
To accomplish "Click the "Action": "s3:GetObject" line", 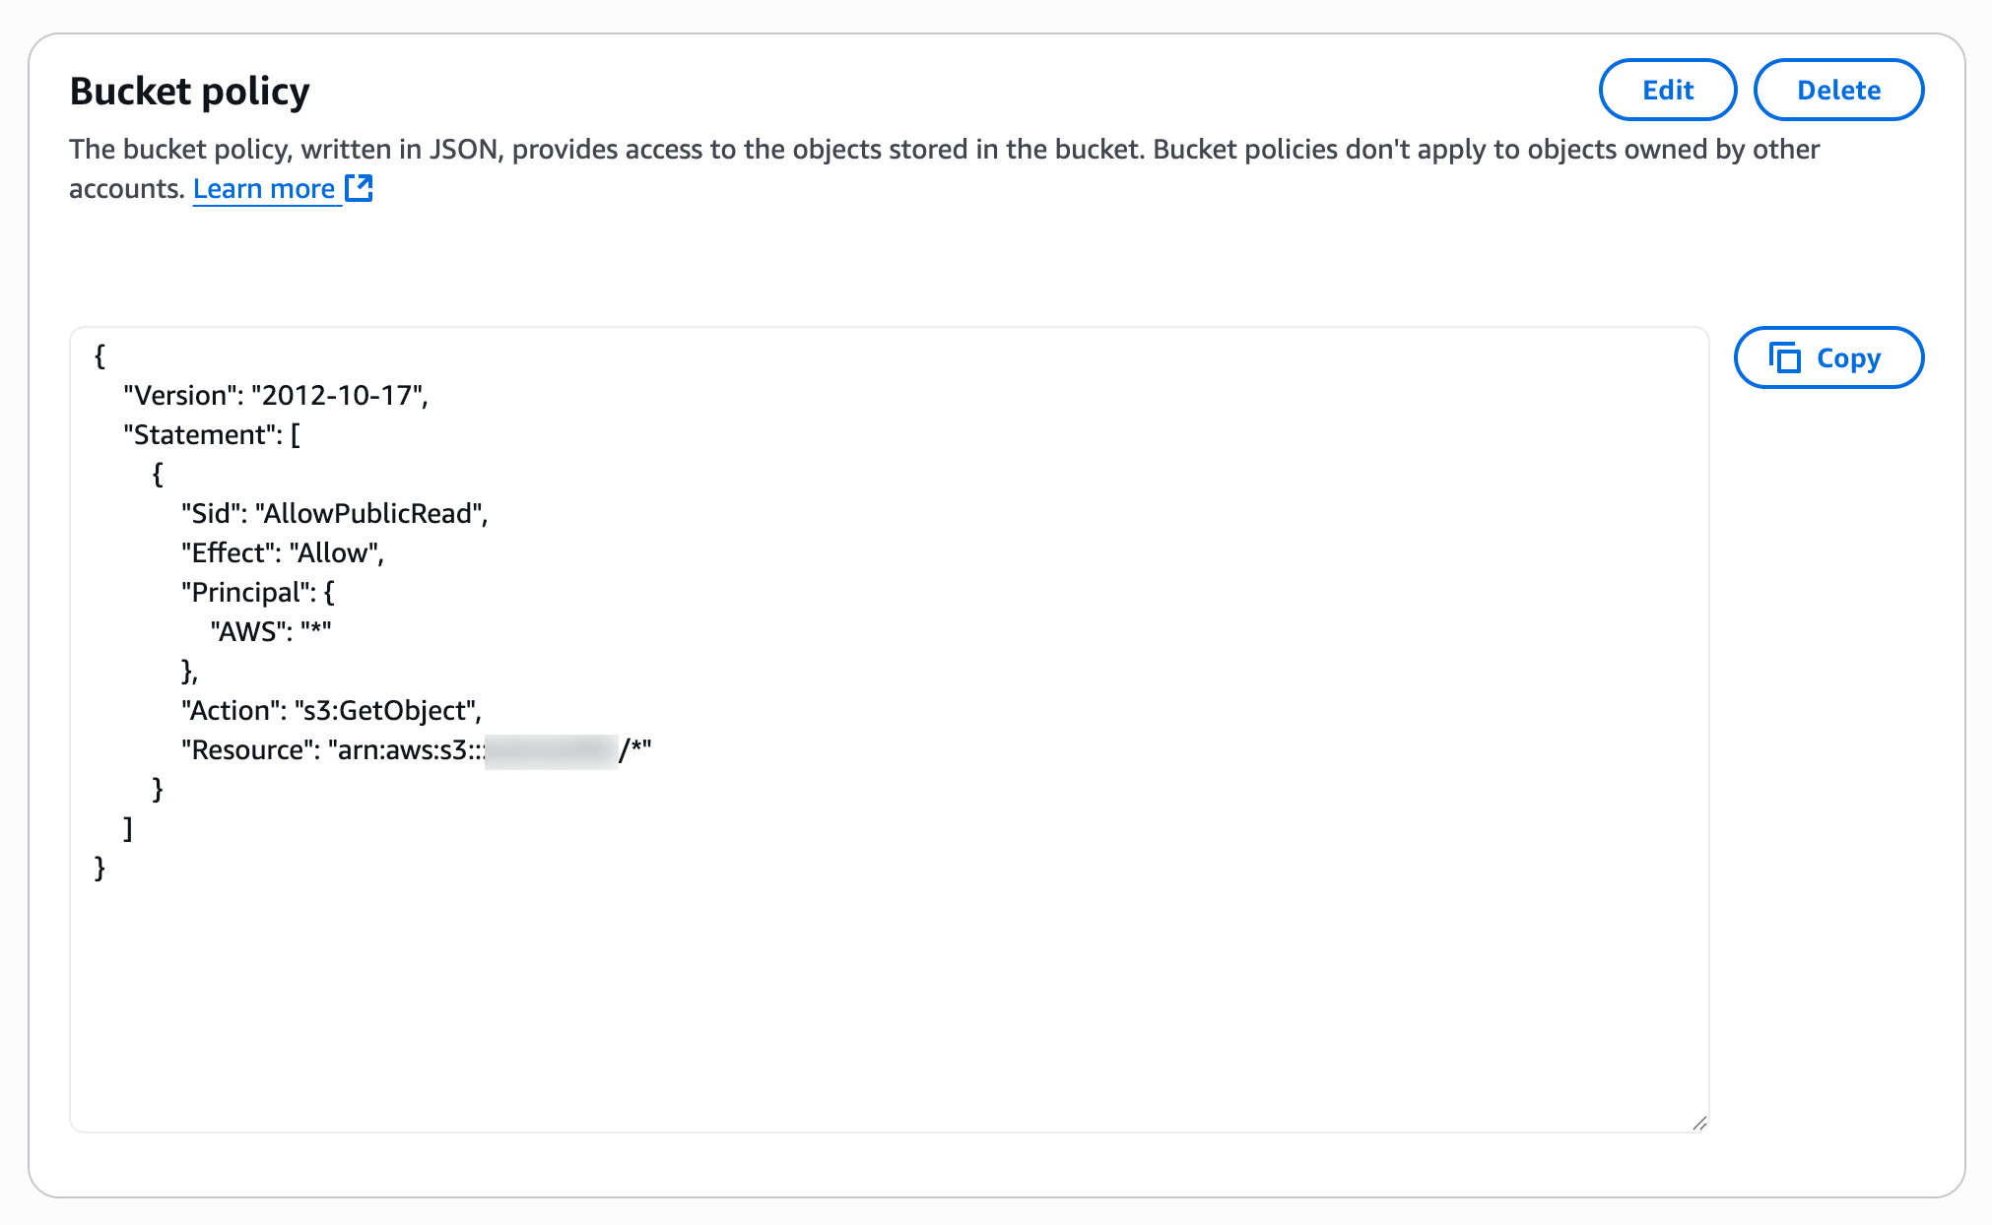I will click(331, 711).
